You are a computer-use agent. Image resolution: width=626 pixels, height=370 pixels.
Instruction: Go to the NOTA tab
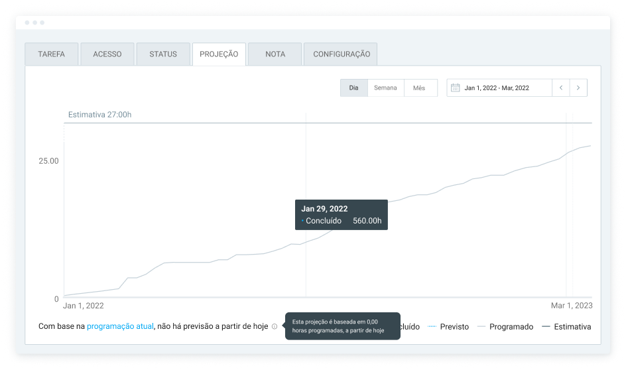click(x=275, y=54)
